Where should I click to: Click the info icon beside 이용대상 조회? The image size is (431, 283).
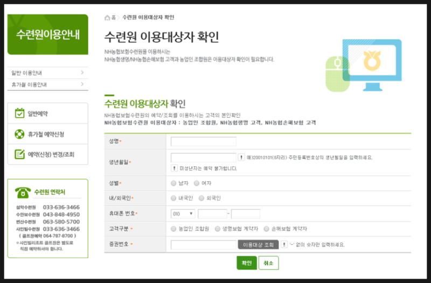(284, 244)
